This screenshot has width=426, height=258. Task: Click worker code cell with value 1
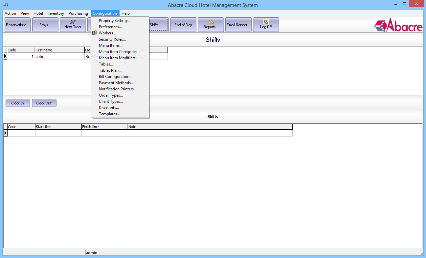pyautogui.click(x=21, y=56)
